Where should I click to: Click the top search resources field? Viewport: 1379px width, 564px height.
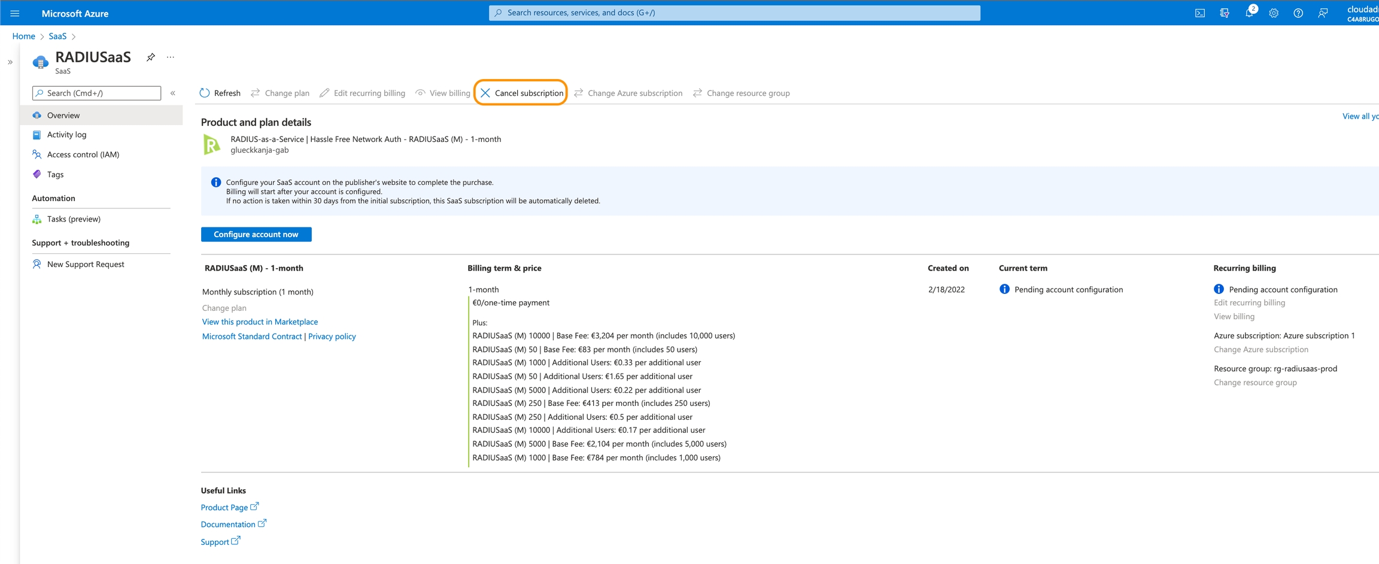[734, 13]
